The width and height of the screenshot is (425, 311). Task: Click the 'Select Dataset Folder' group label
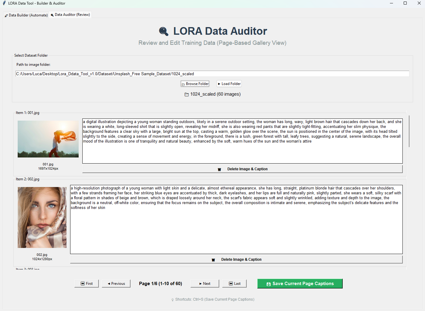coord(31,55)
